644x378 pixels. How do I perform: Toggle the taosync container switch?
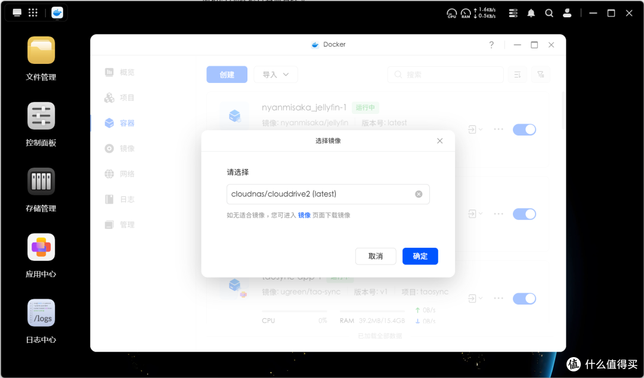pos(525,299)
